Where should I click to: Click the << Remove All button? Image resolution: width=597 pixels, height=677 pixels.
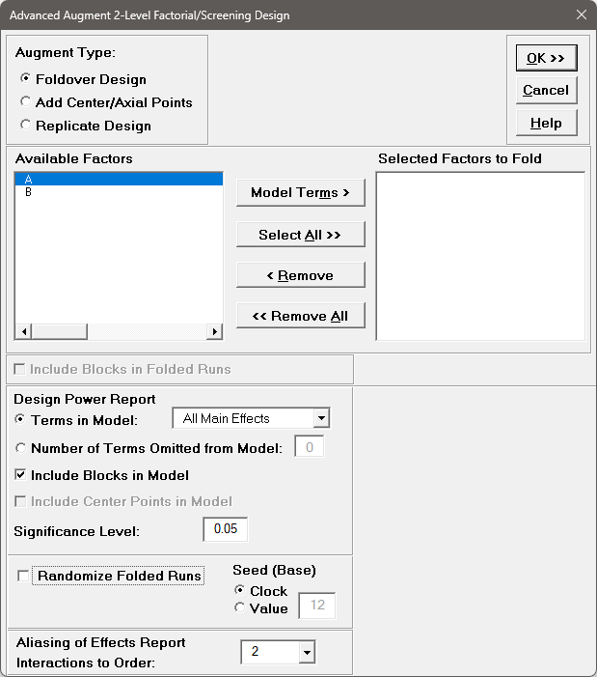pos(300,316)
